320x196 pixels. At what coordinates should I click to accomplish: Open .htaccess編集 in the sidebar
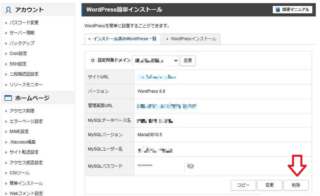click(x=22, y=142)
